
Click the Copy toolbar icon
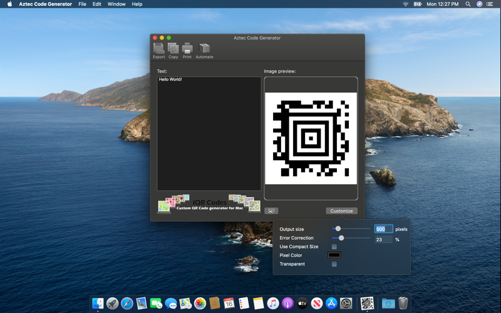[x=173, y=50]
